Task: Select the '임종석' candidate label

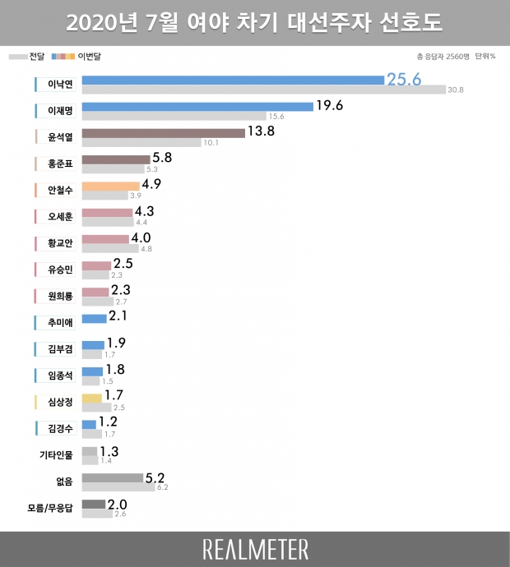Action: (x=55, y=376)
